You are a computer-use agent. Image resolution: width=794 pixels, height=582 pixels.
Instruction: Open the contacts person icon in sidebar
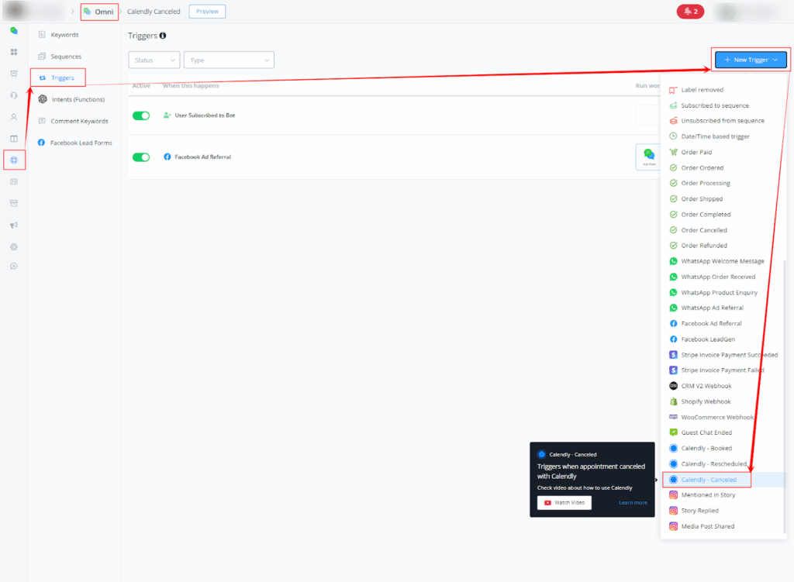click(13, 117)
